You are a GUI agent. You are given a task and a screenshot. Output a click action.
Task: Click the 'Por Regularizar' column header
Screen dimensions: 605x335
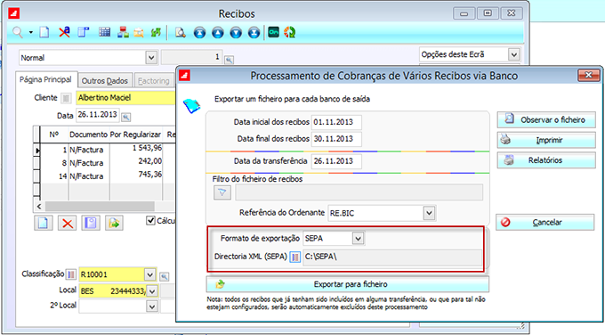pos(135,135)
